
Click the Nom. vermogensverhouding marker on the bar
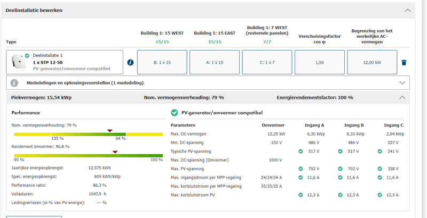click(110, 130)
